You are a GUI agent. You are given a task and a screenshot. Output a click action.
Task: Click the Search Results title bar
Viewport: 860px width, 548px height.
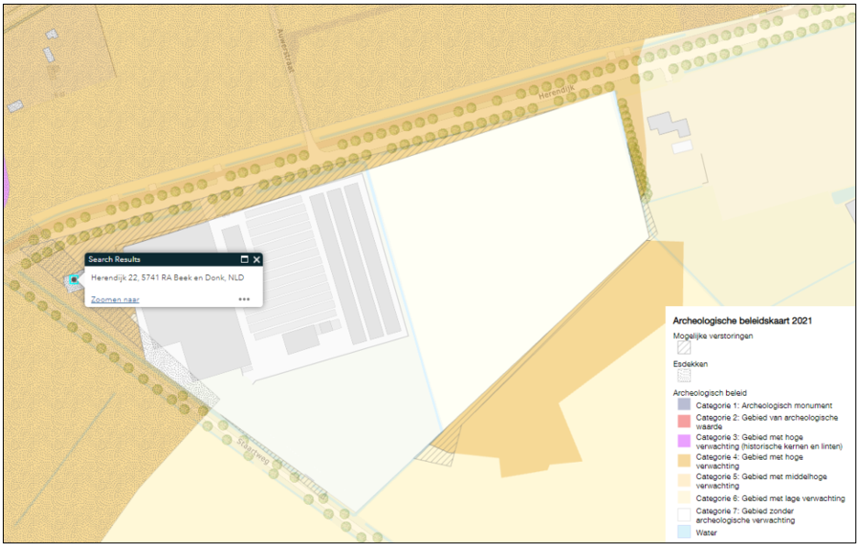pos(173,259)
